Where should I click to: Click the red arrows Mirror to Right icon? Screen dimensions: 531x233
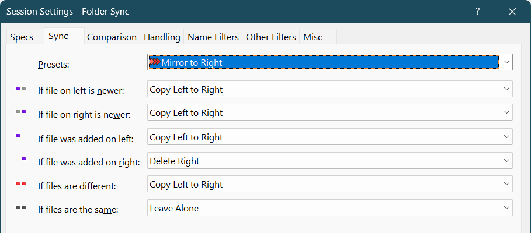(154, 62)
